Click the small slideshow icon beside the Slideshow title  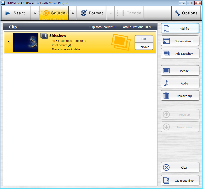(44, 36)
